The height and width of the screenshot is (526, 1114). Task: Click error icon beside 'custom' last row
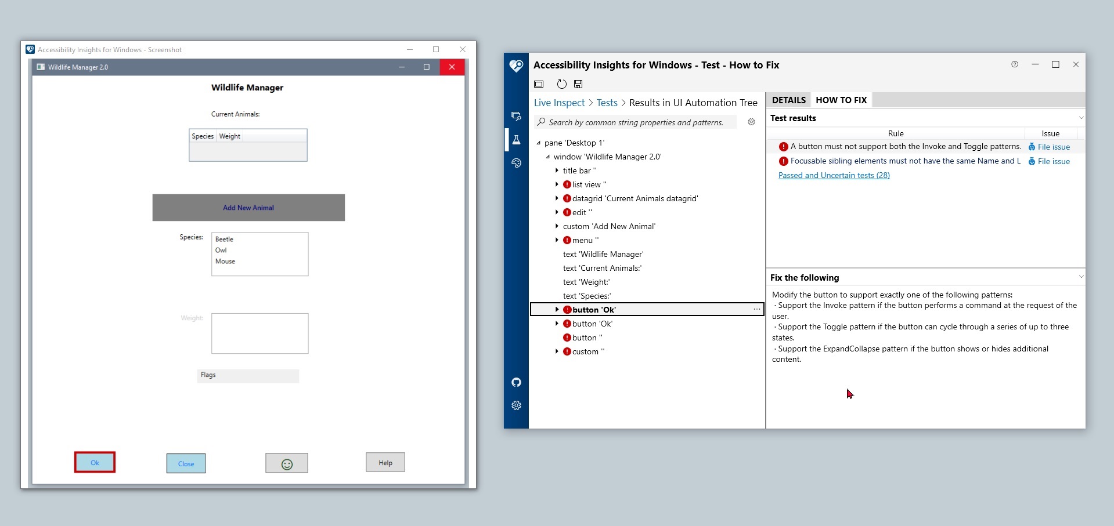pyautogui.click(x=567, y=351)
